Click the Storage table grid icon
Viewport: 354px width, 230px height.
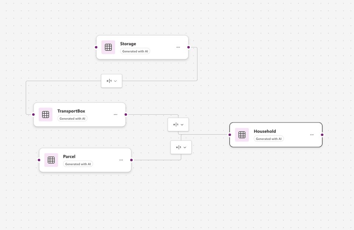pos(108,47)
